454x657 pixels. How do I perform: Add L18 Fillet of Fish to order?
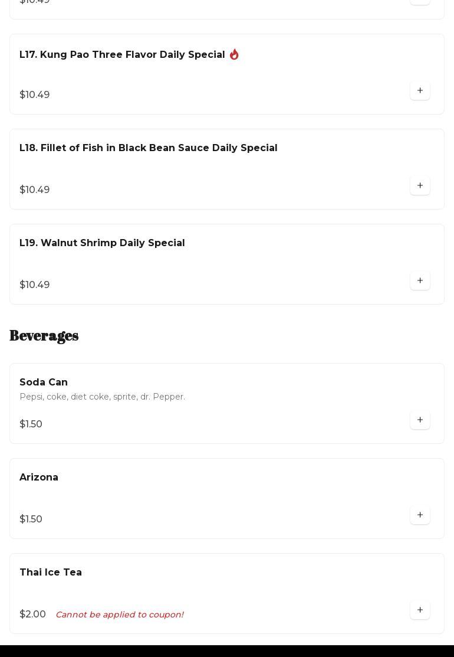(420, 186)
